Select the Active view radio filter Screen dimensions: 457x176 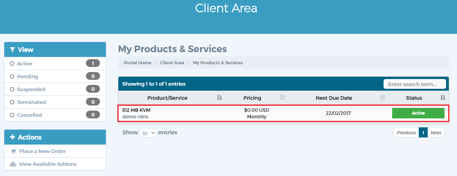12,63
